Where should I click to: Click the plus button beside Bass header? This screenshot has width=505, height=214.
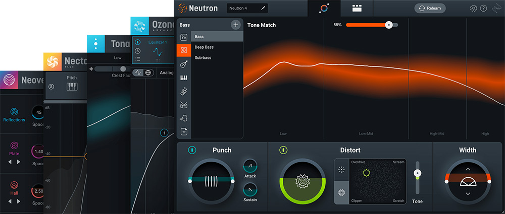pos(236,25)
